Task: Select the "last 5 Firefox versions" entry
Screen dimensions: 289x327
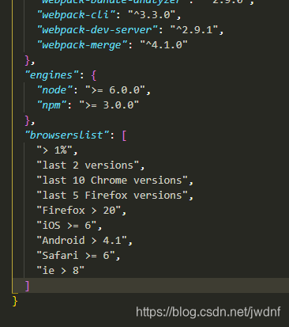Action: (112, 196)
